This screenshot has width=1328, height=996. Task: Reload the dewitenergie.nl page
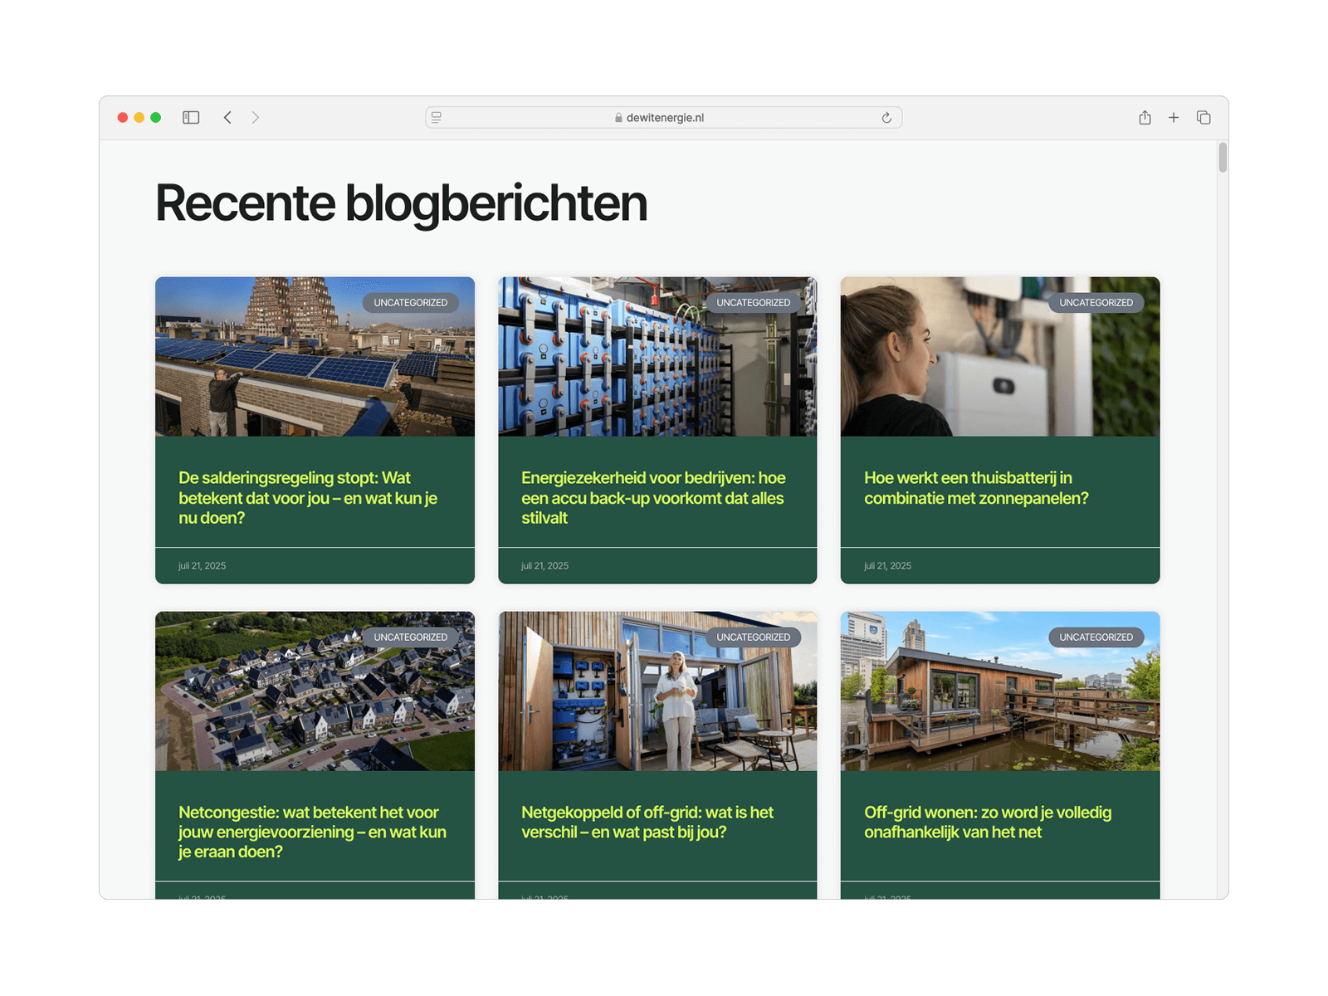coord(886,118)
